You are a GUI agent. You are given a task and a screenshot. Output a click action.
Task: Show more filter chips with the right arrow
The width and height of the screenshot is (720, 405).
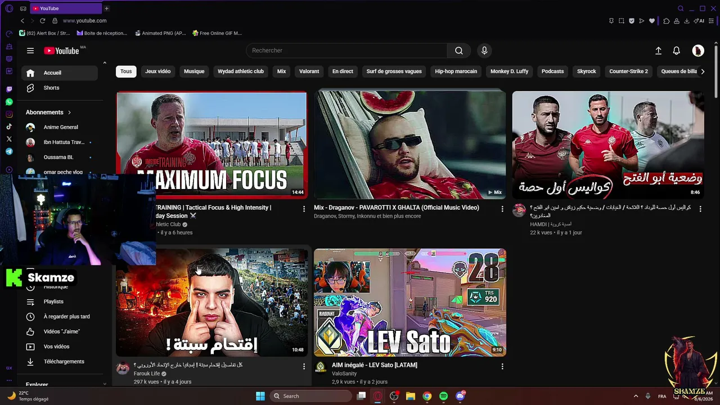pyautogui.click(x=702, y=71)
